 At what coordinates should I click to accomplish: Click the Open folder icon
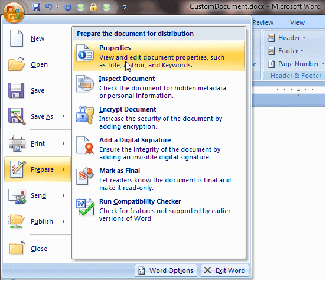pos(17,64)
